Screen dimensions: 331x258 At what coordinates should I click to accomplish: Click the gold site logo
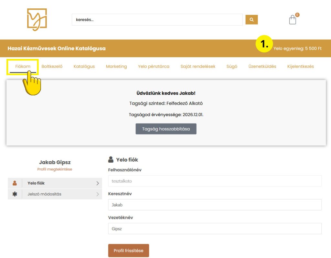pos(37,20)
